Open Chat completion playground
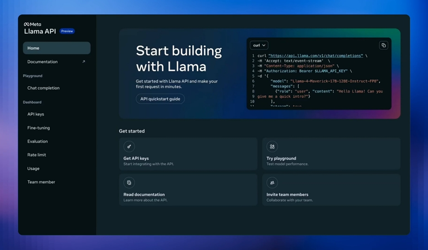This screenshot has height=250, width=428. click(44, 88)
